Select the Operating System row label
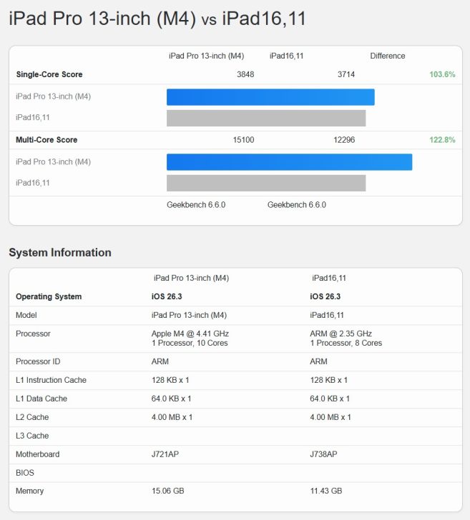 49,296
